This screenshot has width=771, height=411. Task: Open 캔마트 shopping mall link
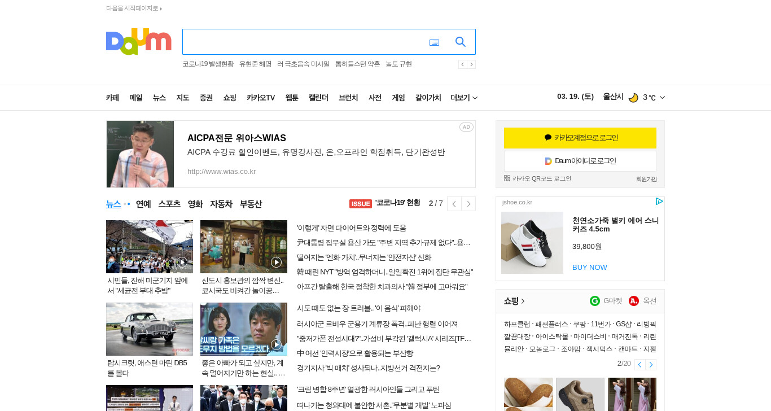pos(628,349)
